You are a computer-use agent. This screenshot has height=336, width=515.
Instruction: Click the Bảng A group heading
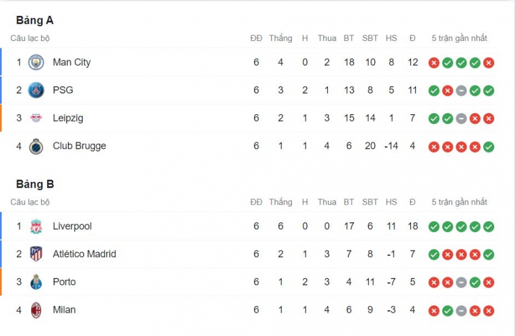(35, 20)
